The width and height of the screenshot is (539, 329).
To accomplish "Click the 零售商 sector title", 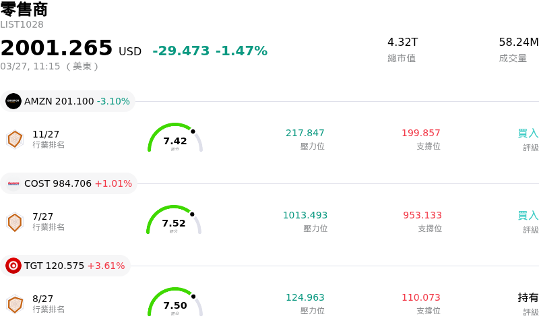I will click(24, 9).
